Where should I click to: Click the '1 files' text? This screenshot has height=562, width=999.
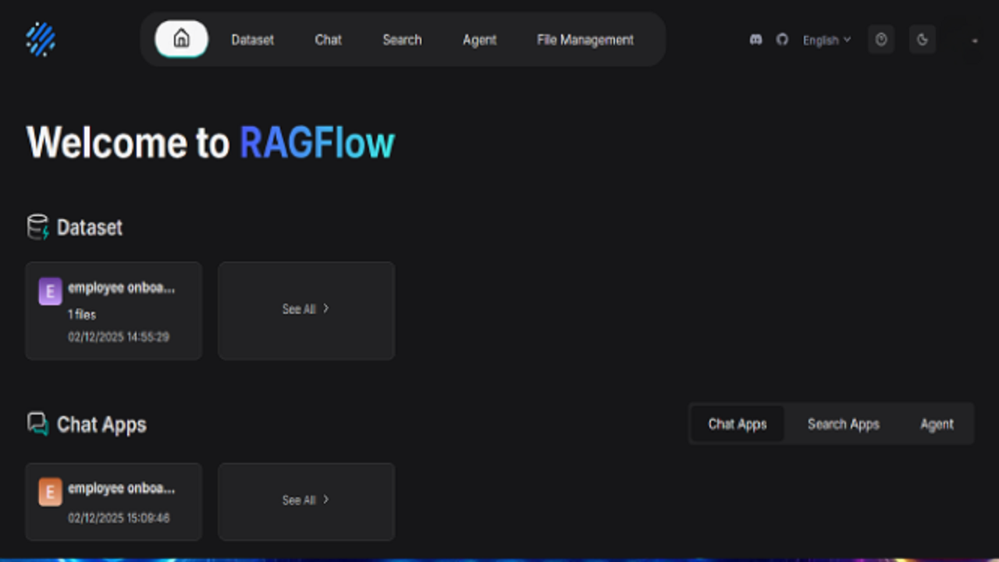[x=82, y=315]
